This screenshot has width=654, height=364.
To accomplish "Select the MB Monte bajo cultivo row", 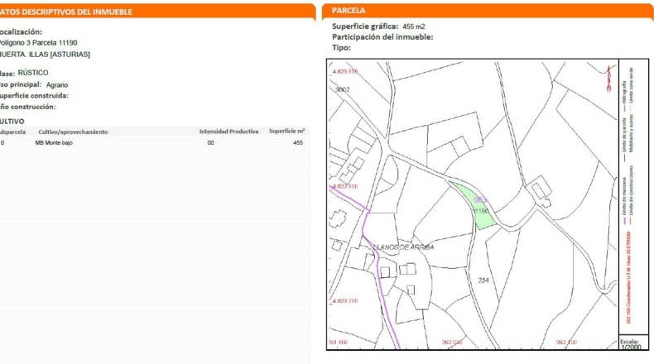I will pos(152,142).
